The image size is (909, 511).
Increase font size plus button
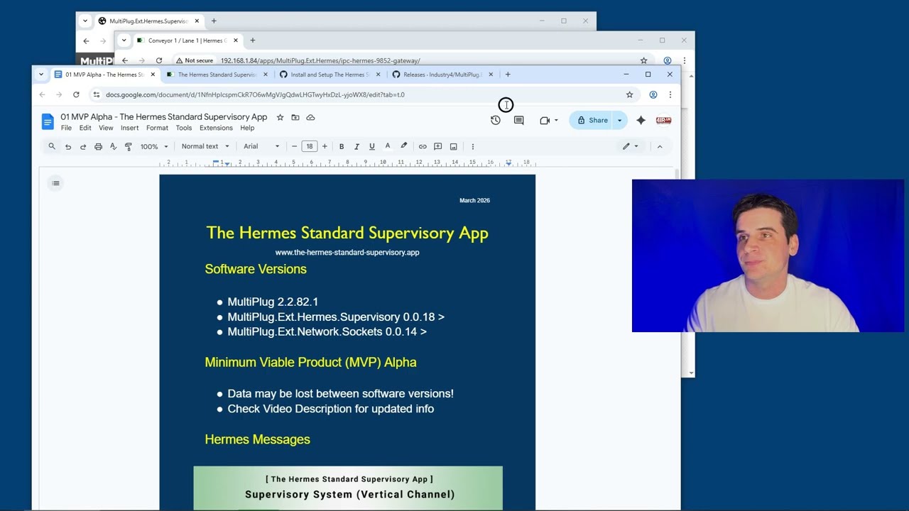click(x=325, y=146)
